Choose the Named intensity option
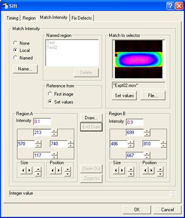The image size is (185, 218). pyautogui.click(x=15, y=58)
